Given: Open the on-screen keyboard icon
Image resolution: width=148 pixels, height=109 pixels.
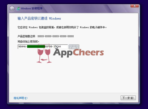Looking at the screenshot, I should click(x=74, y=47).
